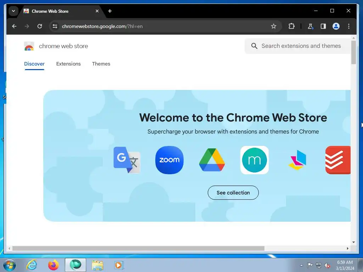
Task: Bookmark this page with the star icon
Action: [x=273, y=26]
